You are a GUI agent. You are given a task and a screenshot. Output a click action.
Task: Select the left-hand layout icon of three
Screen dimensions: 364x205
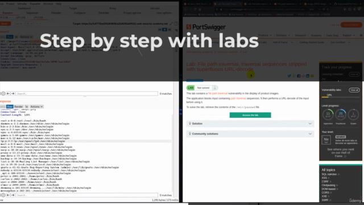pos(160,30)
